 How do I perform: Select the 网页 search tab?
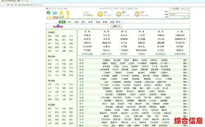point(62,22)
